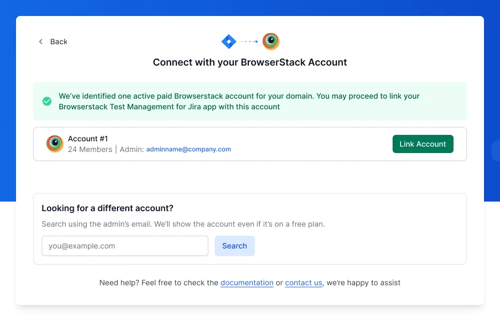
Task: Open the documentation link
Action: (247, 283)
